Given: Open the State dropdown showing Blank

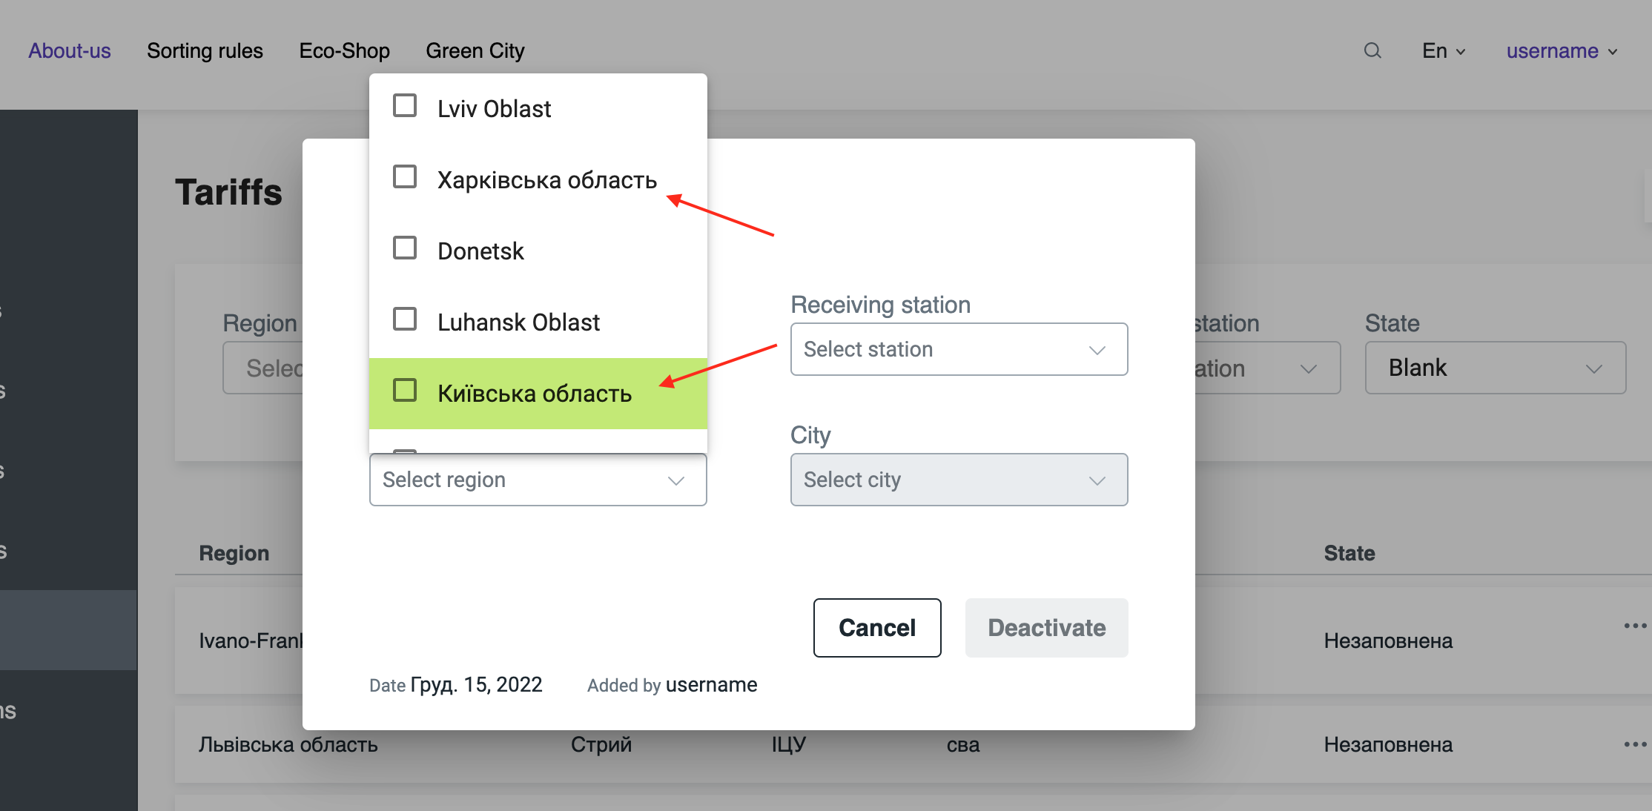Looking at the screenshot, I should click(x=1495, y=367).
